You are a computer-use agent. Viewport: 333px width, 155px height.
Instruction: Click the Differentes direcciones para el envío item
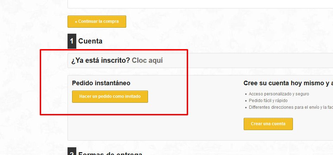coord(291,107)
